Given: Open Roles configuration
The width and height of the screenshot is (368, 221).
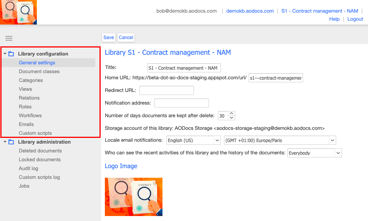Looking at the screenshot, I should pyautogui.click(x=25, y=107).
